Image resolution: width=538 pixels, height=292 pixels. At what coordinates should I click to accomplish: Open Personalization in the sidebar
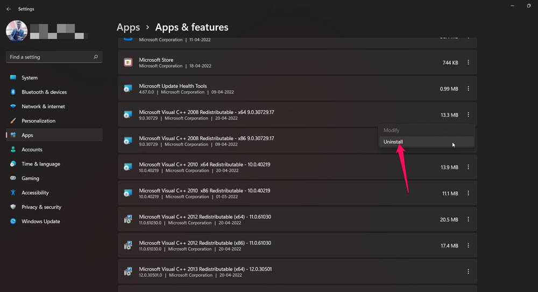click(x=38, y=121)
